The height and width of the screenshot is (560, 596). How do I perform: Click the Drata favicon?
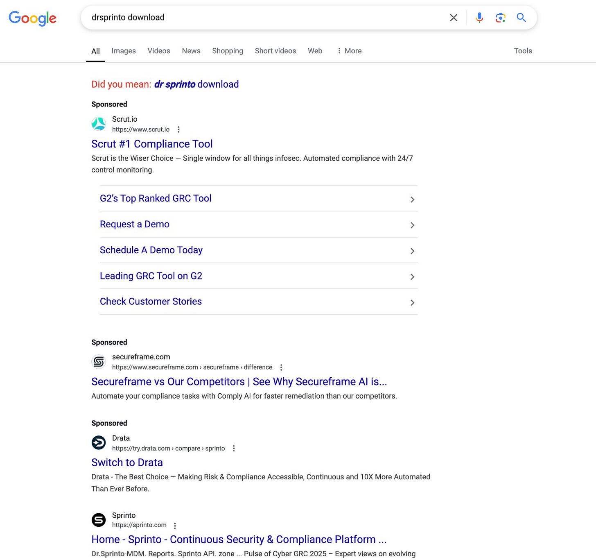pyautogui.click(x=99, y=443)
